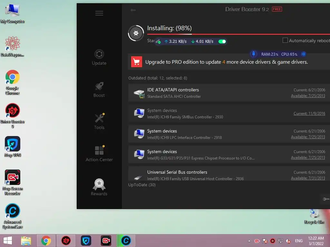Open the Update section in sidebar
The image size is (330, 247).
click(99, 57)
